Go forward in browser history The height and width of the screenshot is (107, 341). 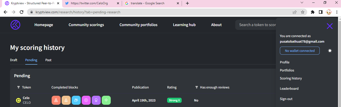pos(13,12)
